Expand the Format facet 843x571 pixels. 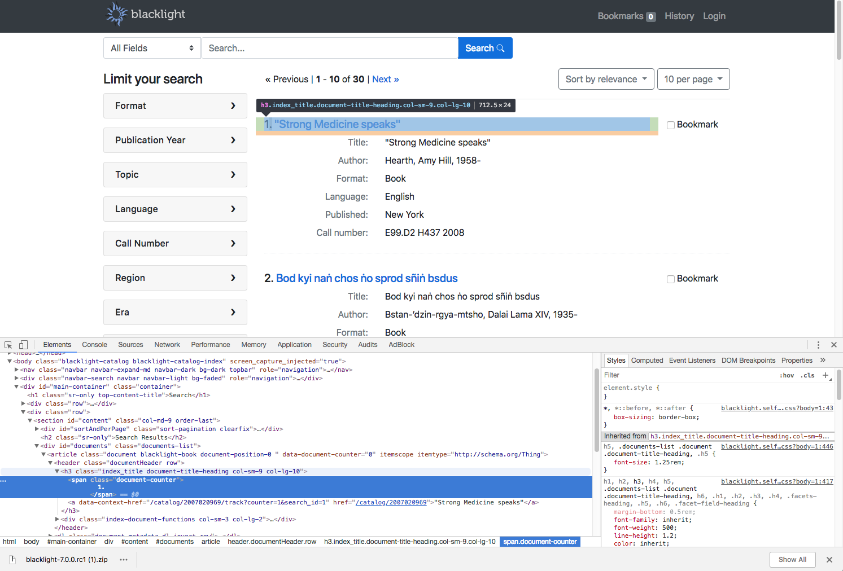(175, 106)
